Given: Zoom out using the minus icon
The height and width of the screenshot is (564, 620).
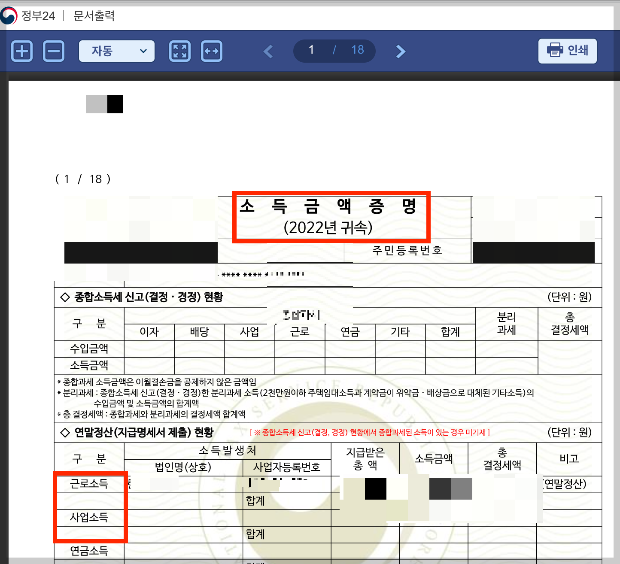Looking at the screenshot, I should pos(54,51).
